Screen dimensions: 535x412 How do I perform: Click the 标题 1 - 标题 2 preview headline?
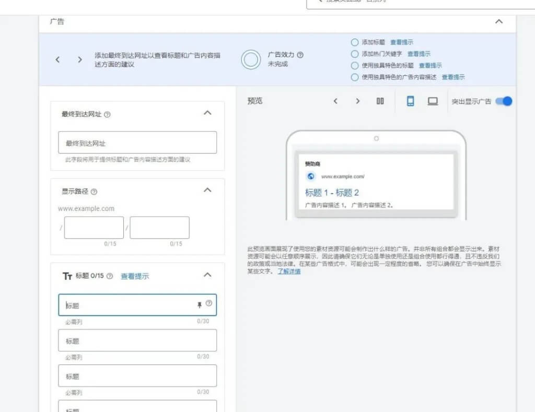[x=332, y=193]
